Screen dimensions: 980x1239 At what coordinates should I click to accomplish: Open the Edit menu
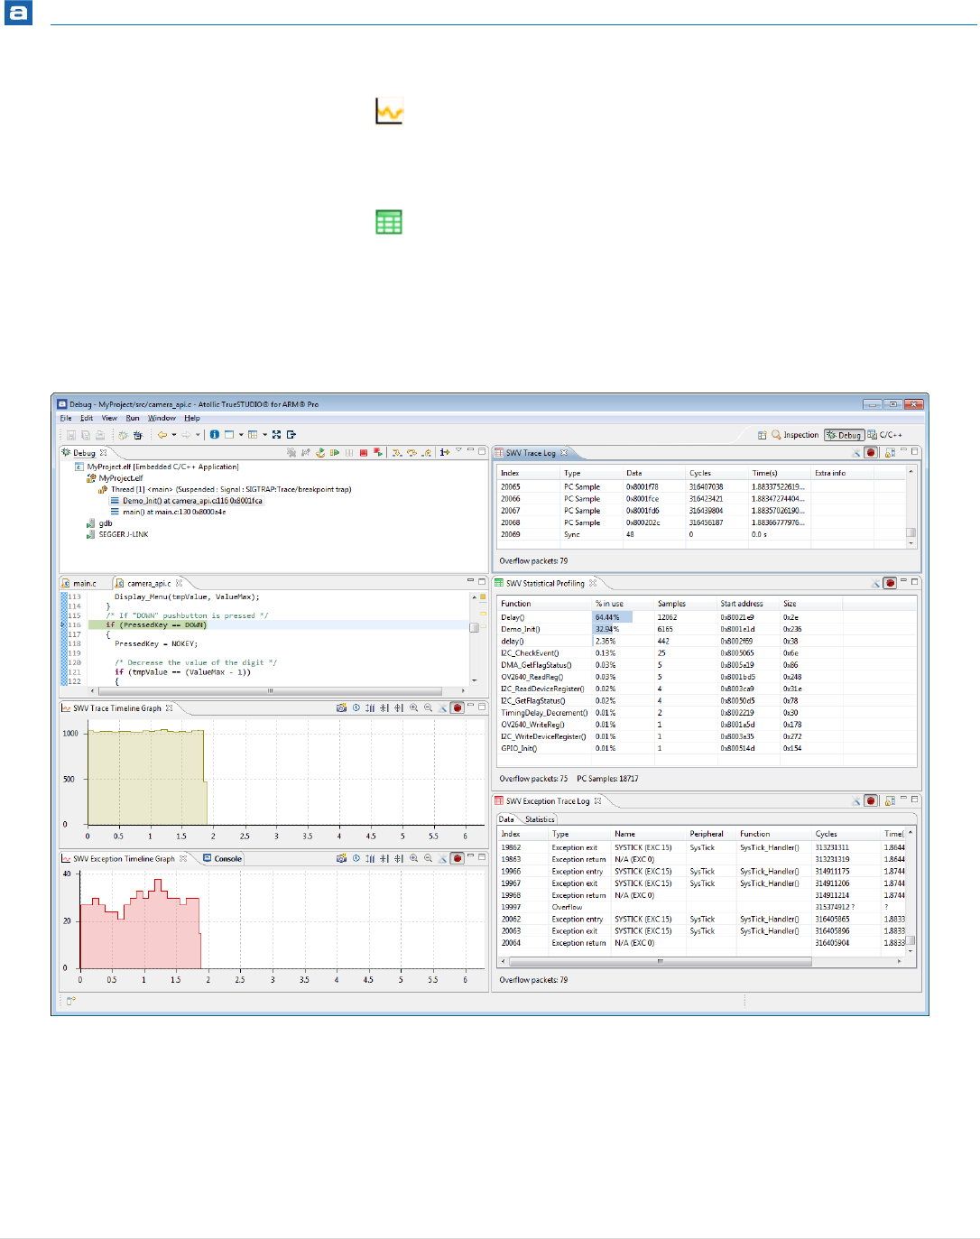87,418
